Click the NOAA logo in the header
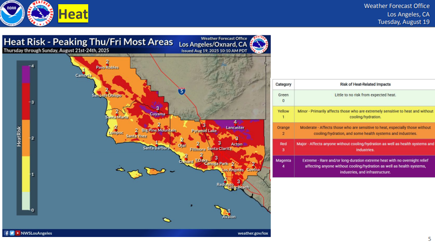The height and width of the screenshot is (244, 435). pos(12,14)
